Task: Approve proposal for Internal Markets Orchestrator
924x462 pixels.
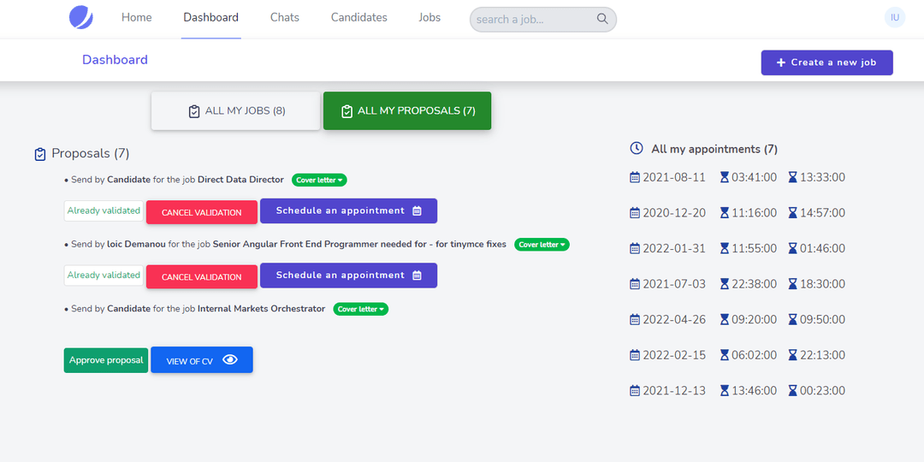Action: (x=106, y=360)
